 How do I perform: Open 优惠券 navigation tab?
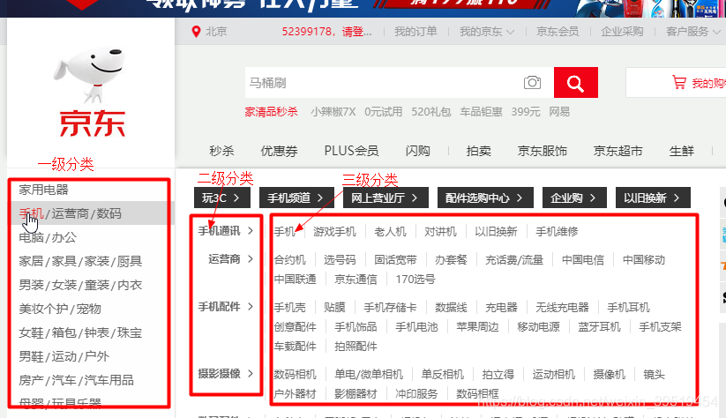279,151
